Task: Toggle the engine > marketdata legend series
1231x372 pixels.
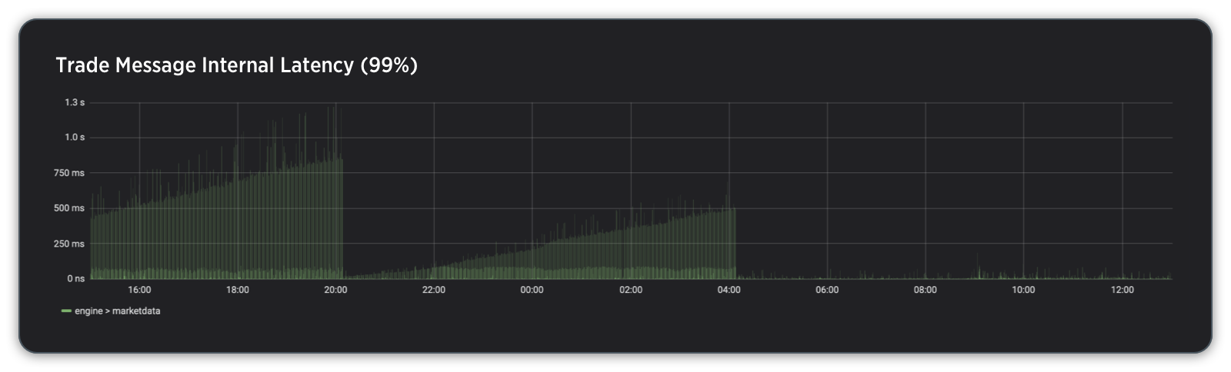Action: coord(118,311)
